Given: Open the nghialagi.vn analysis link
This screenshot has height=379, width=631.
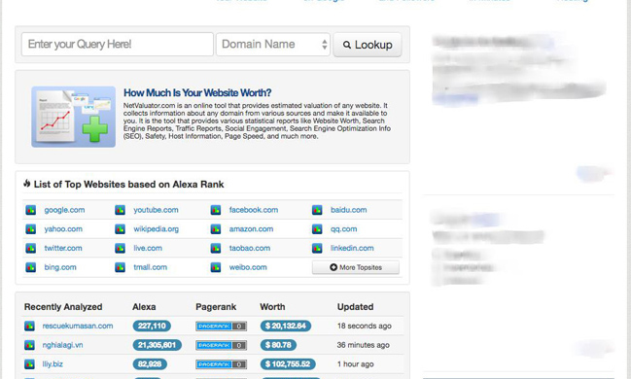Looking at the screenshot, I should (63, 345).
